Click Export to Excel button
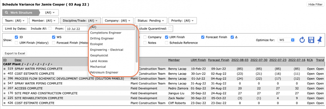This screenshot has height=109, width=326. tap(15, 53)
